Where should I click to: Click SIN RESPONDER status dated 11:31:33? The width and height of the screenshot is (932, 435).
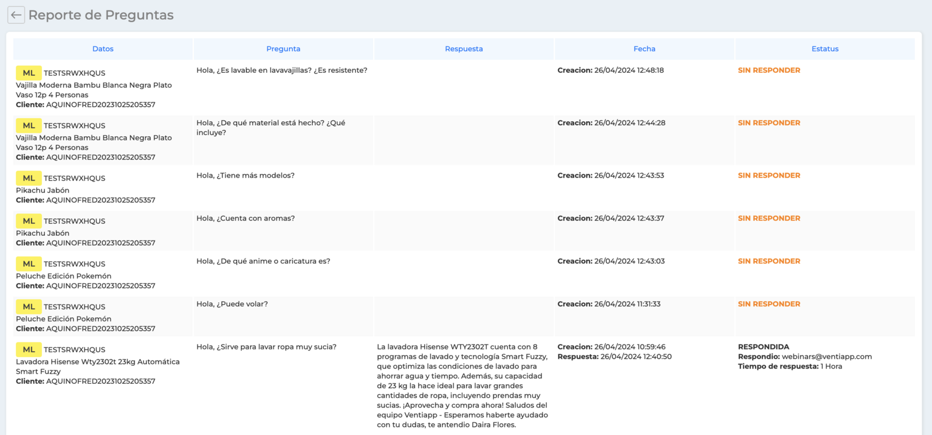pos(769,304)
